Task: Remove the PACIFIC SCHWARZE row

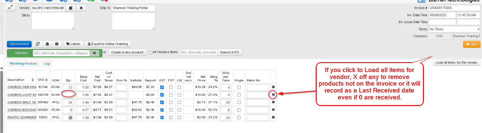Action: coord(273,117)
